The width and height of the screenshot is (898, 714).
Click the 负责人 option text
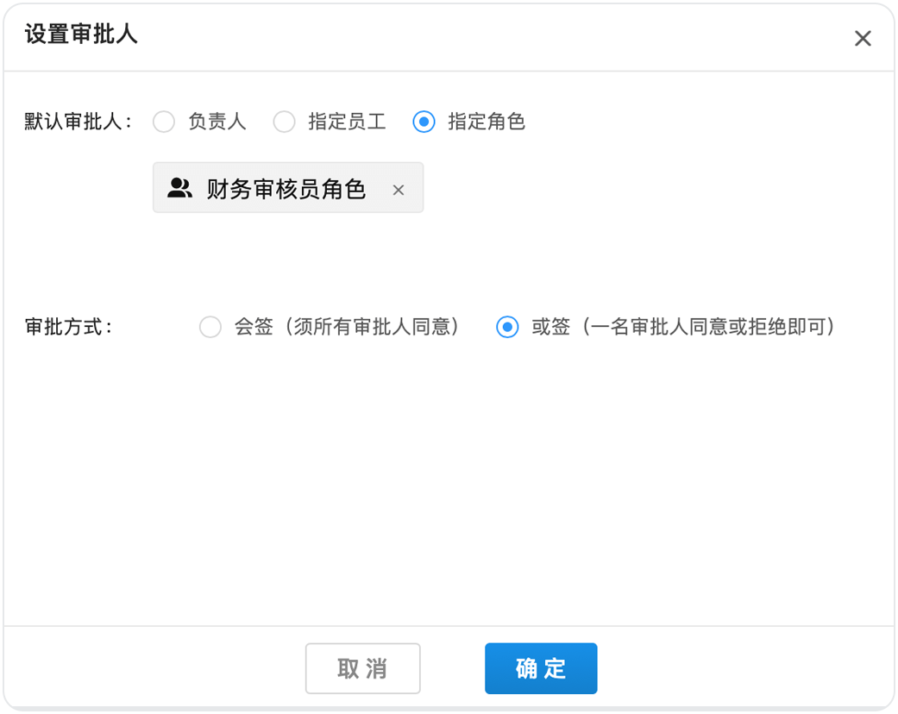(x=217, y=122)
